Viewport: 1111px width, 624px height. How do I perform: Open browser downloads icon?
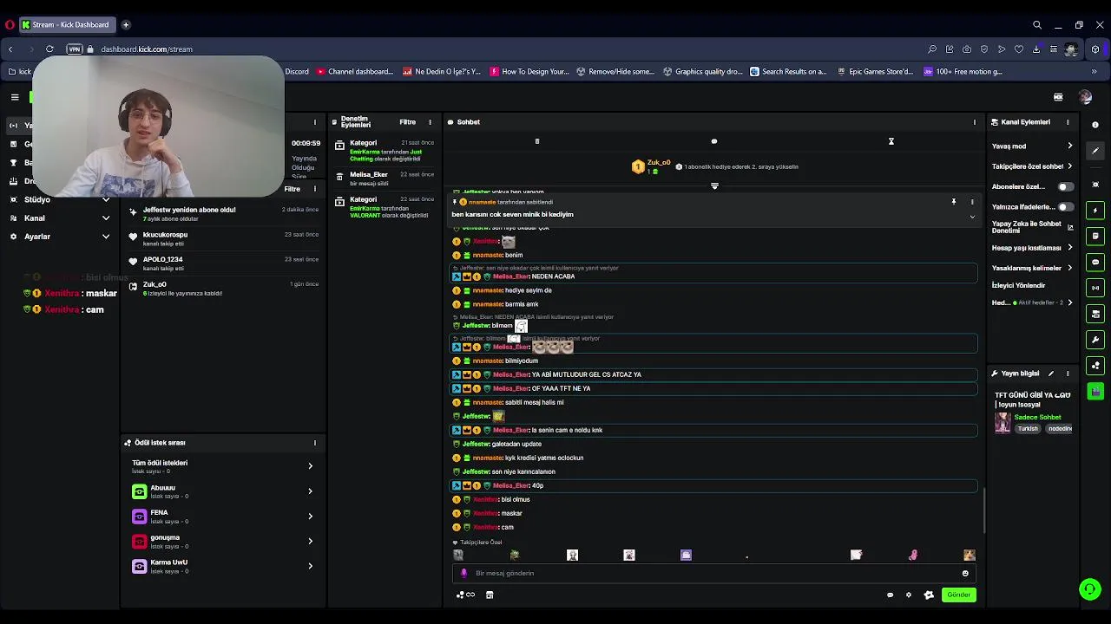1036,49
